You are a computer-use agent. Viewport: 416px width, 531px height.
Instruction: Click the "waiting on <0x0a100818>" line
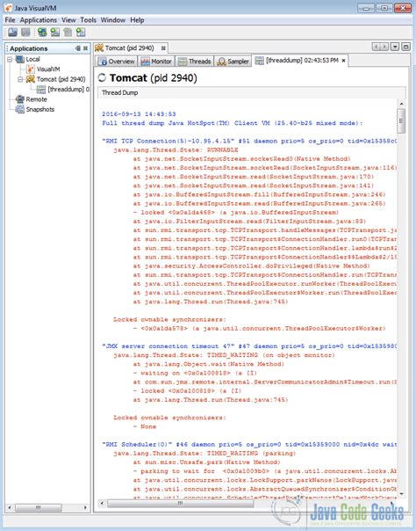pyautogui.click(x=195, y=373)
